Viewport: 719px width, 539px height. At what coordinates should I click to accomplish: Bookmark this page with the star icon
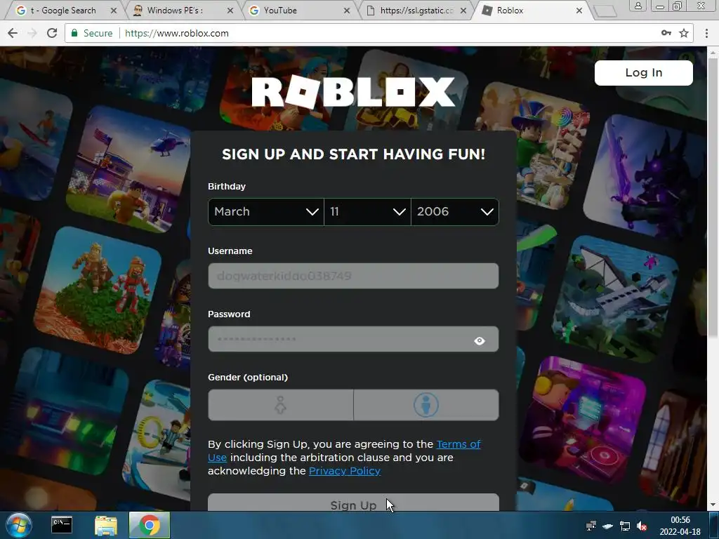point(684,33)
